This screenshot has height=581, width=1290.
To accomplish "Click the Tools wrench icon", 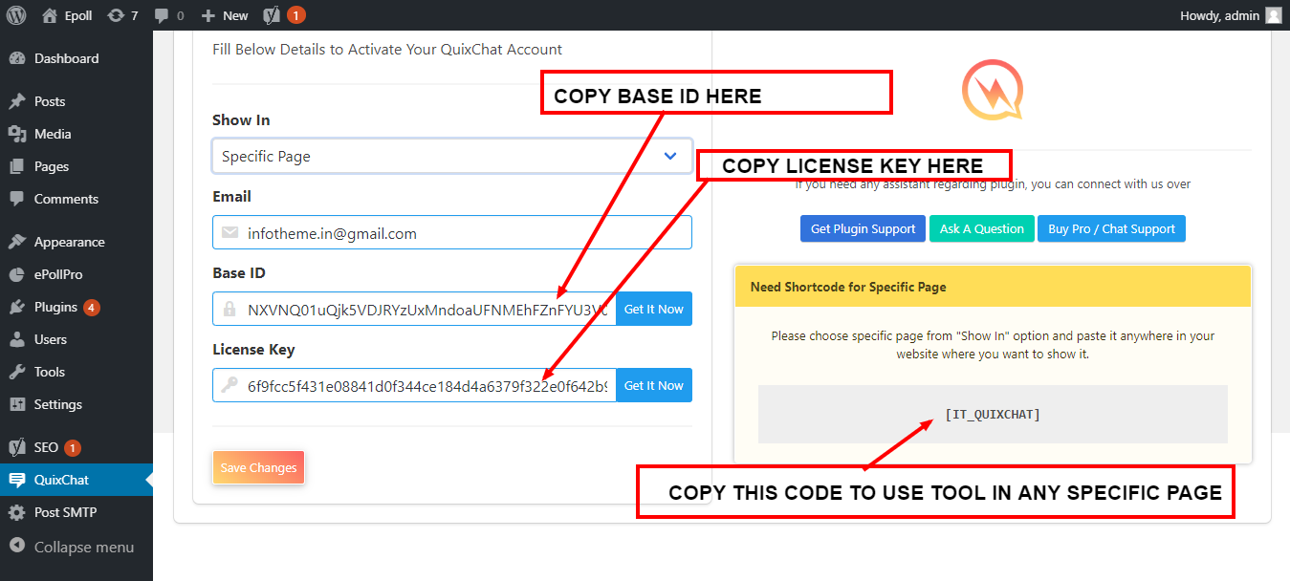I will coord(16,372).
